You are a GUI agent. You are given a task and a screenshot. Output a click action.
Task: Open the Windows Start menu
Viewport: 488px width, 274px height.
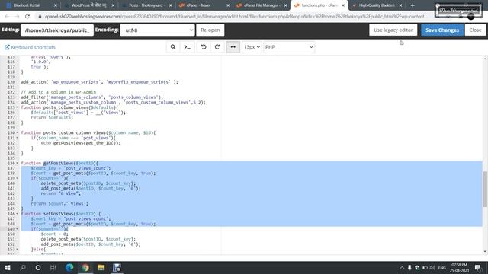click(8, 267)
